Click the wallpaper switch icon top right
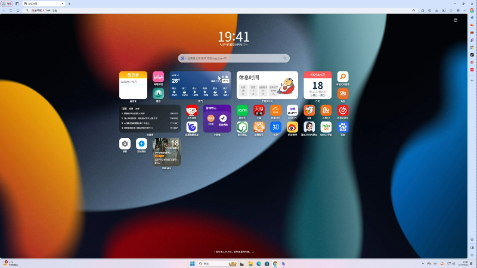Viewport: 477px width, 268px height. click(456, 20)
